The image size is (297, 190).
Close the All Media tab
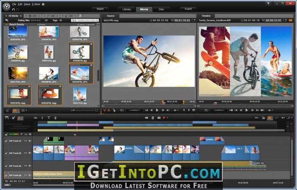click(21, 16)
